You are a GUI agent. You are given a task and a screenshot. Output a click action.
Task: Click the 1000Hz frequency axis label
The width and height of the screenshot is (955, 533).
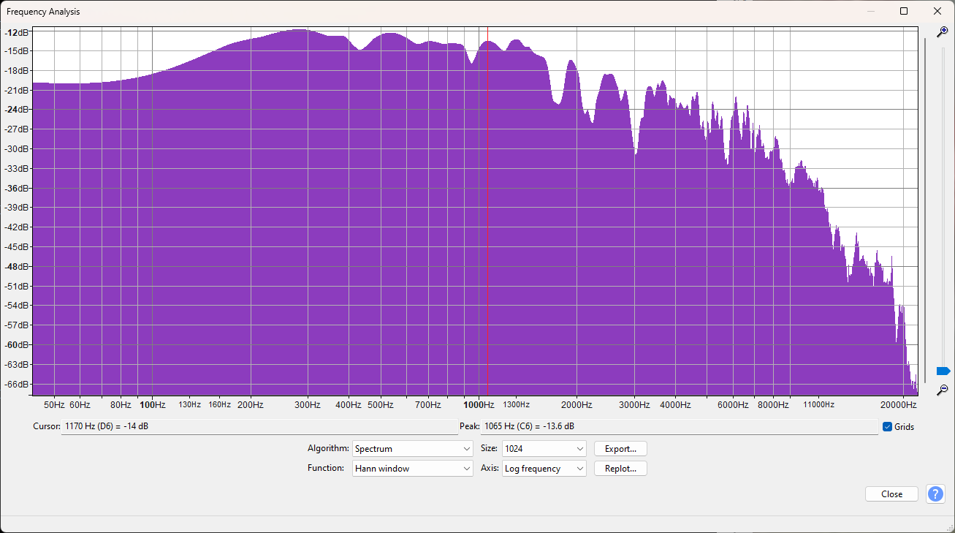point(479,404)
